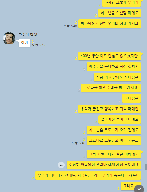Open 조승현 학생 profile picture
This screenshot has height=192, width=147.
pyautogui.click(x=9, y=38)
